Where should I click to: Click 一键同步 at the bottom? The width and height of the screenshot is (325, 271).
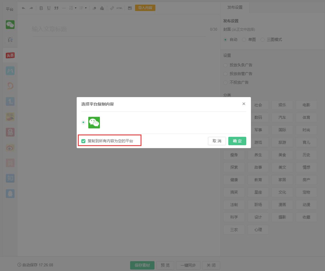coord(188,265)
